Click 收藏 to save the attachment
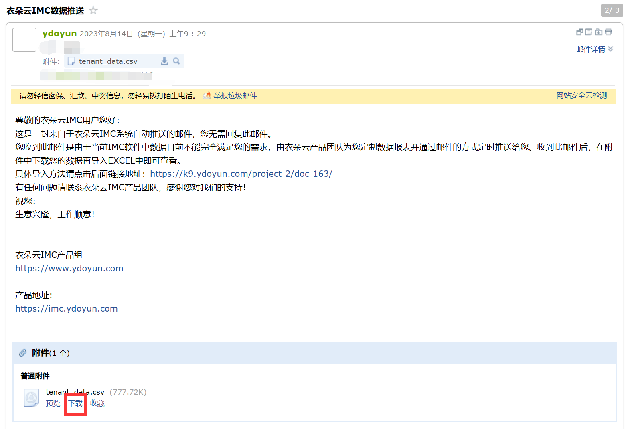This screenshot has height=429, width=626. coord(97,403)
